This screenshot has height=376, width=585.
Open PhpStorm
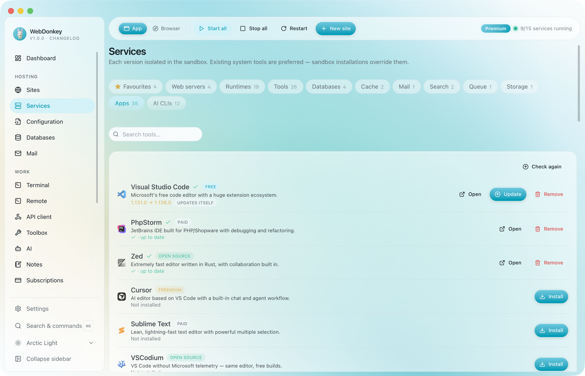pos(510,229)
